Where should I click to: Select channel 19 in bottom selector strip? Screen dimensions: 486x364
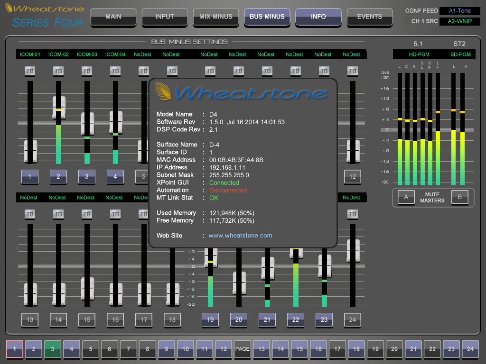pos(375,349)
